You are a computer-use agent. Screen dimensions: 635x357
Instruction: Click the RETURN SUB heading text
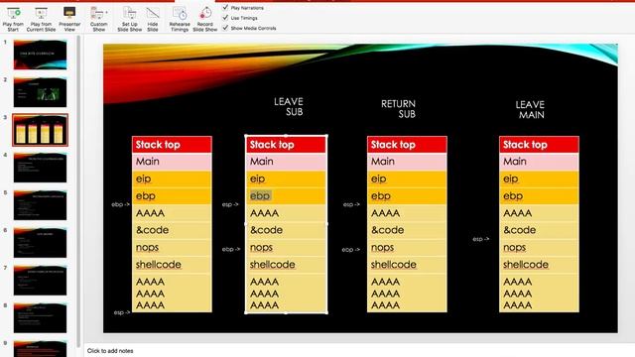tap(399, 109)
